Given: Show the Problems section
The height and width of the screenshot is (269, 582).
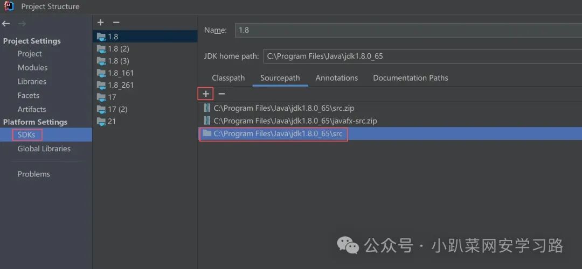Looking at the screenshot, I should click(x=34, y=174).
